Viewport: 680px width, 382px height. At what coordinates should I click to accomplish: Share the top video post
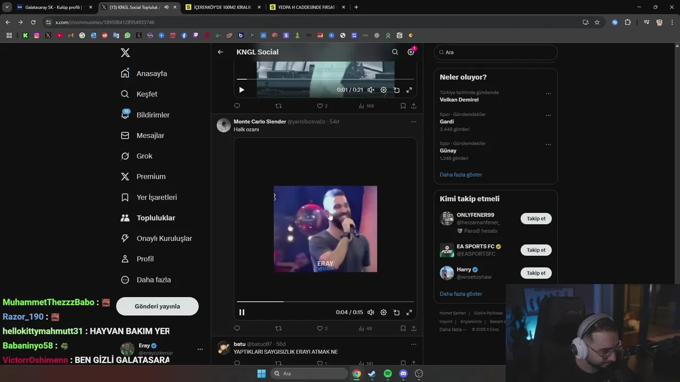tap(414, 106)
